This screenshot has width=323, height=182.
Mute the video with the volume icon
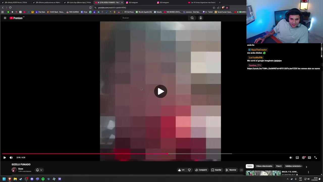(11, 157)
